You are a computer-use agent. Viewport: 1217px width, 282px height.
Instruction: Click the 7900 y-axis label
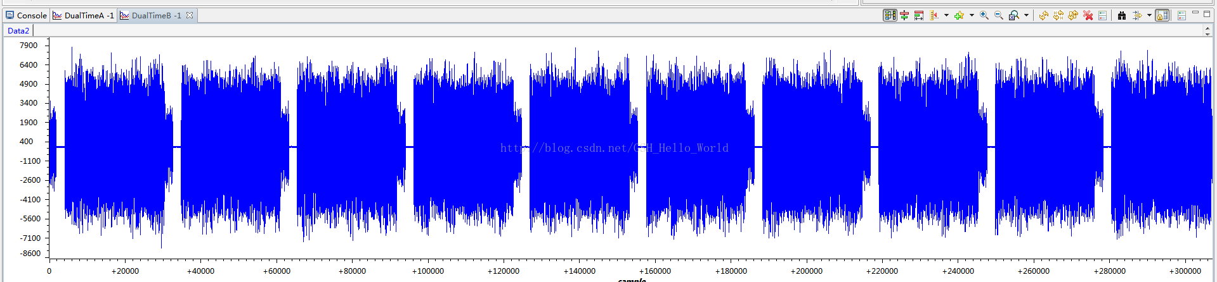[29, 46]
